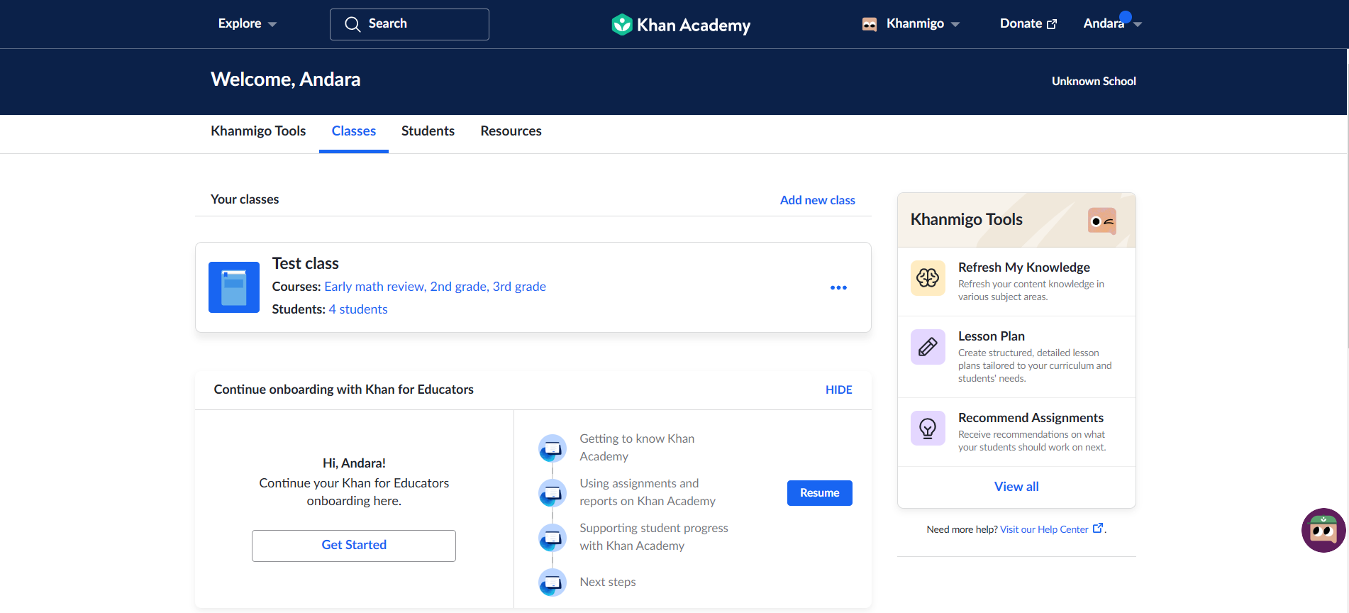
Task: Click the Khanmigo avatar icon in header
Action: pyautogui.click(x=870, y=24)
